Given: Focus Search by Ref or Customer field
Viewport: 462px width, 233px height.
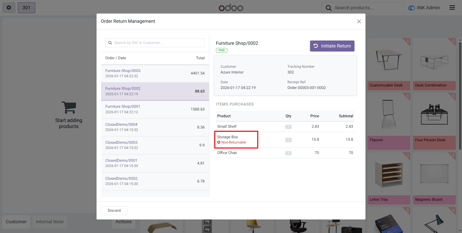Looking at the screenshot, I should pos(155,43).
